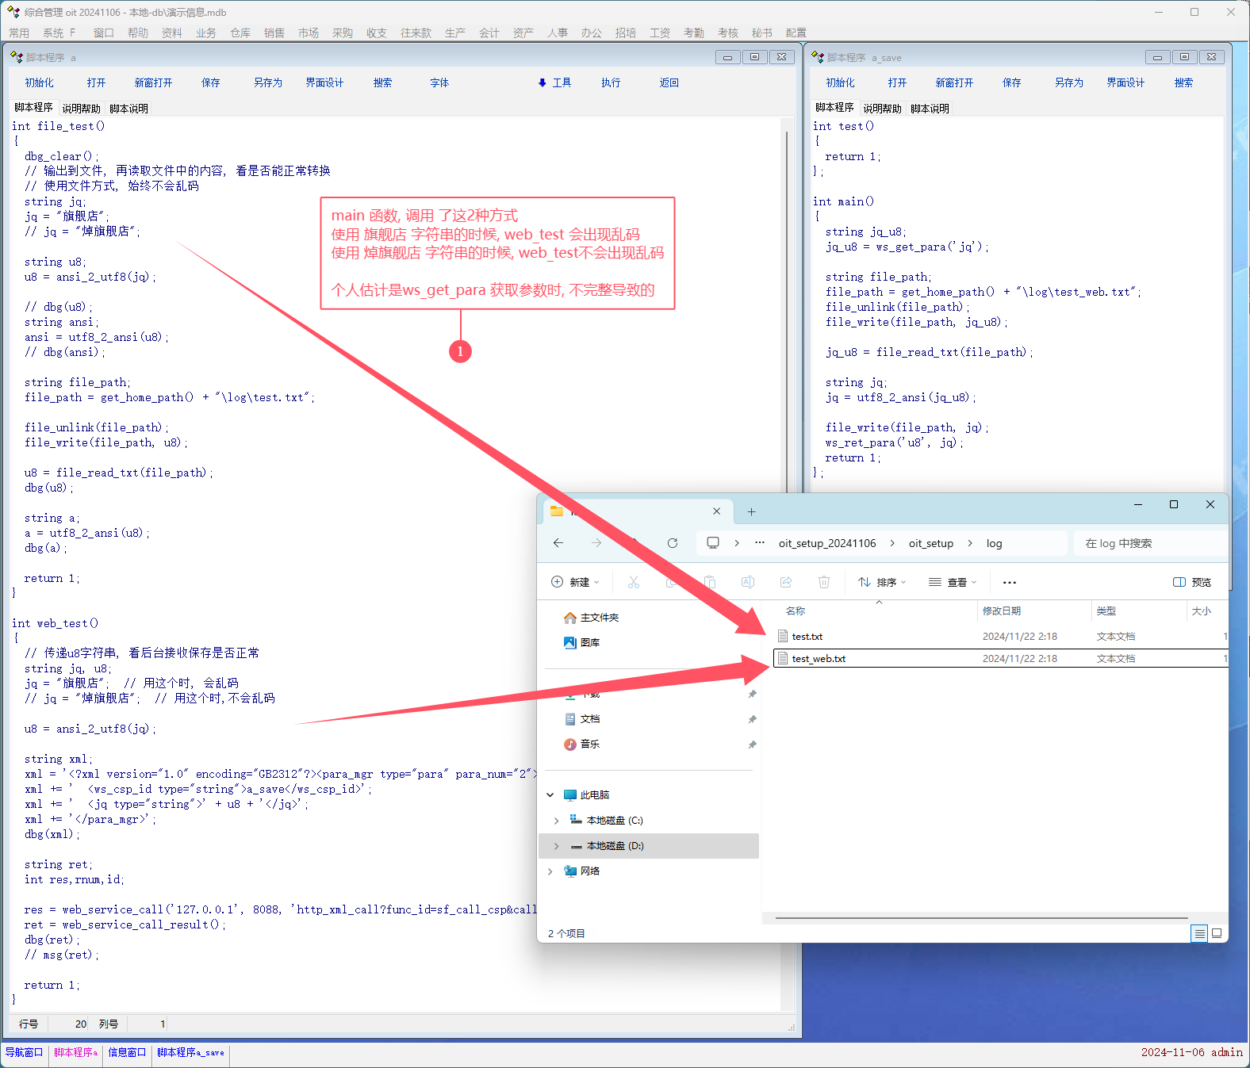Click 保存 in the a_save script window
The width and height of the screenshot is (1250, 1068).
(1011, 82)
